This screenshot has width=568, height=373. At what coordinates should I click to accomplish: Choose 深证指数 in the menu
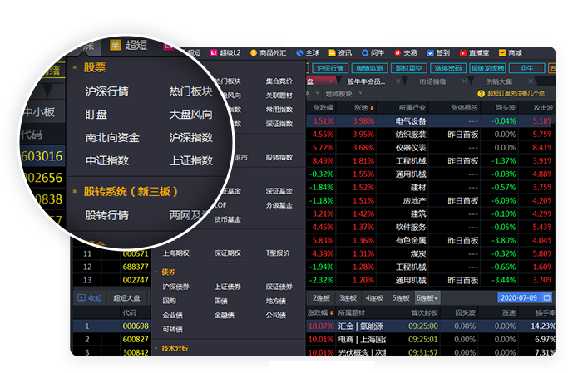tap(279, 124)
